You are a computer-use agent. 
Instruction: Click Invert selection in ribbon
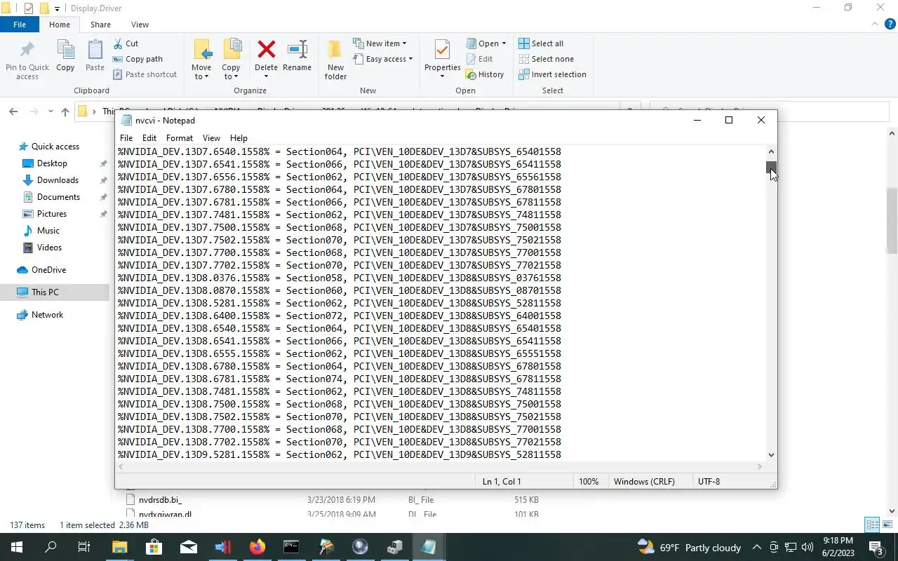552,74
